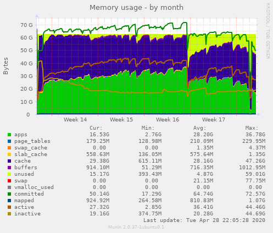This screenshot has width=273, height=233.
Task: Click the 'Max:' column header
Action: (x=252, y=128)
